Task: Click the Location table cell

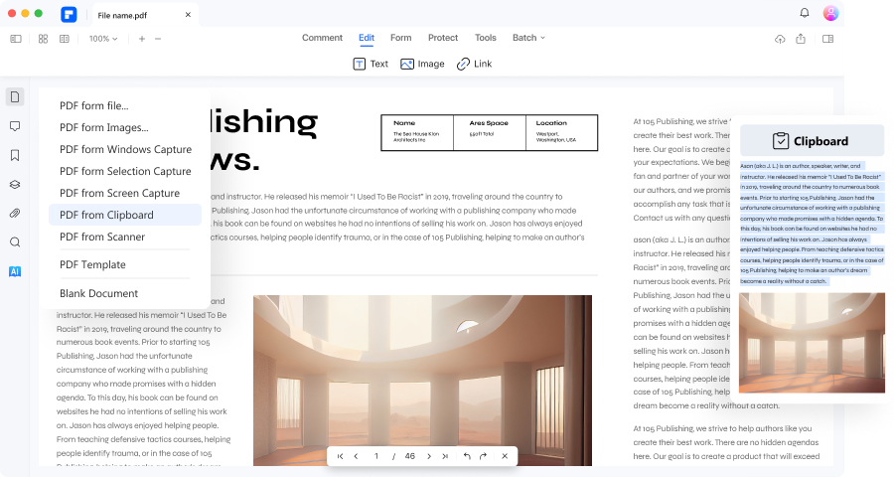Action: (561, 132)
